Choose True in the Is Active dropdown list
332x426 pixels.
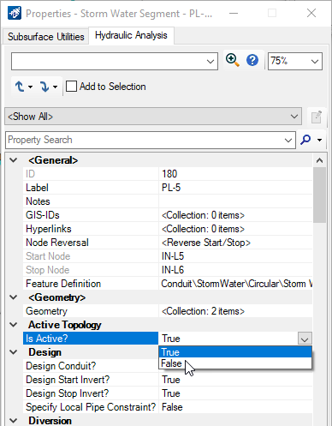click(x=235, y=352)
